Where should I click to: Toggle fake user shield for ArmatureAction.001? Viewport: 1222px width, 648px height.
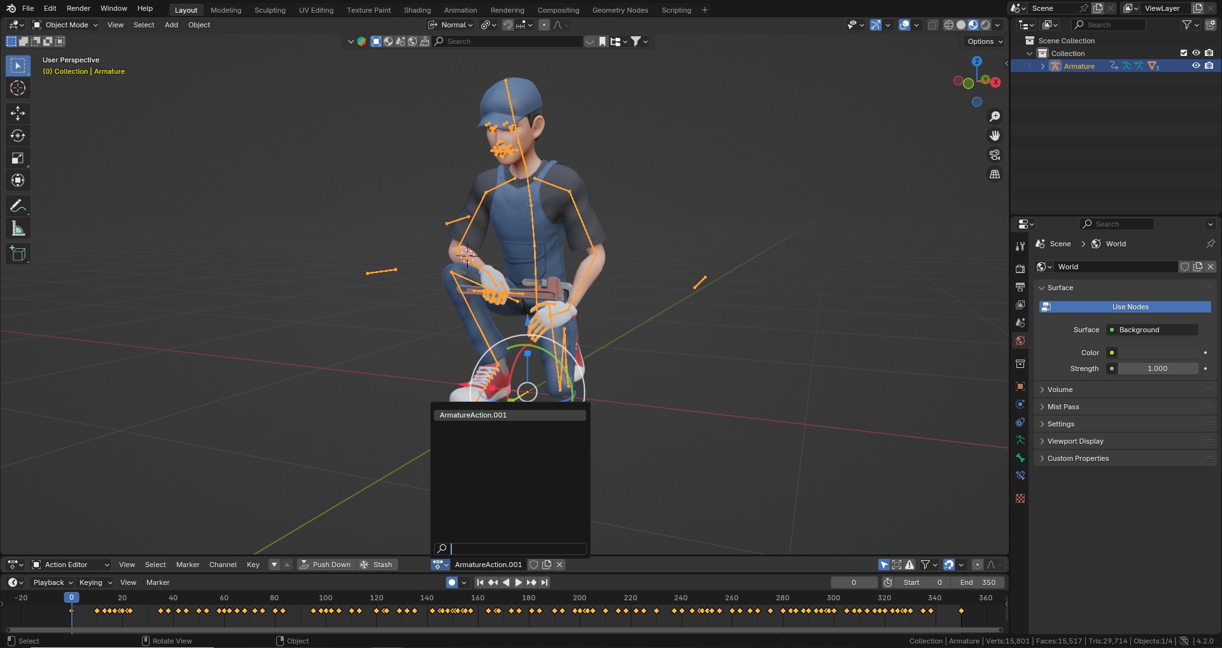[x=534, y=565]
